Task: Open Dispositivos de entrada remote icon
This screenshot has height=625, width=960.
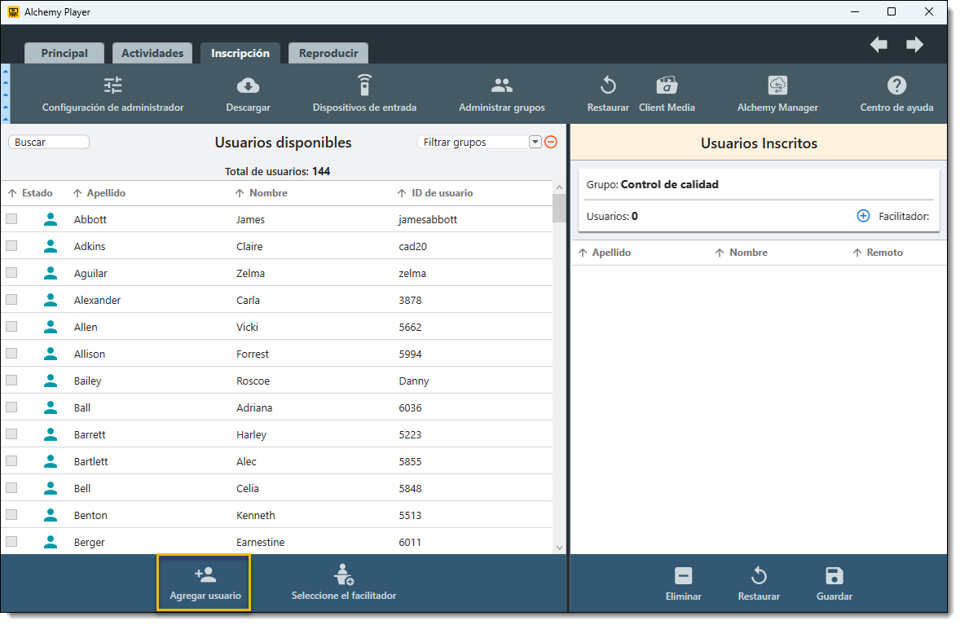Action: pos(364,86)
